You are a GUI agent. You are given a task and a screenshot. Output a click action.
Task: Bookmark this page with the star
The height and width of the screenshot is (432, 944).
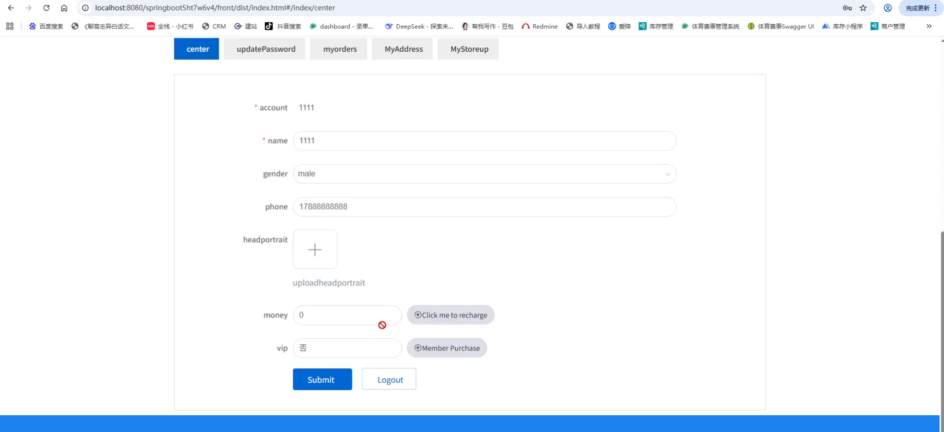[x=863, y=8]
